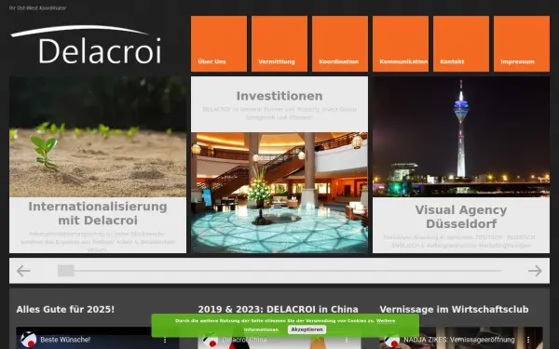The width and height of the screenshot is (559, 349).
Task: Open Internationalisierung mit Delacroi heading
Action: tap(98, 213)
